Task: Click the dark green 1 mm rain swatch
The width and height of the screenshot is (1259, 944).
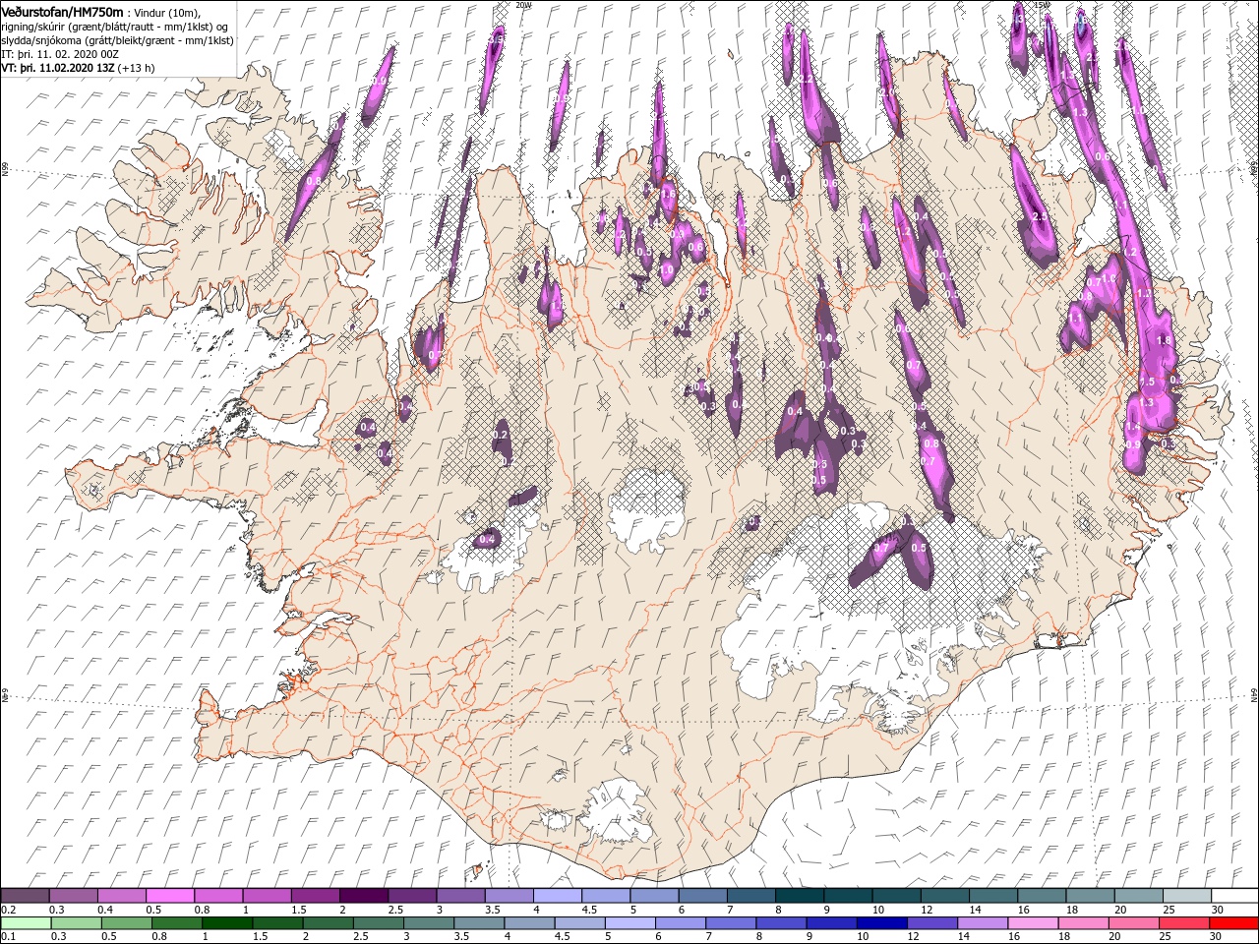Action: pos(226,922)
